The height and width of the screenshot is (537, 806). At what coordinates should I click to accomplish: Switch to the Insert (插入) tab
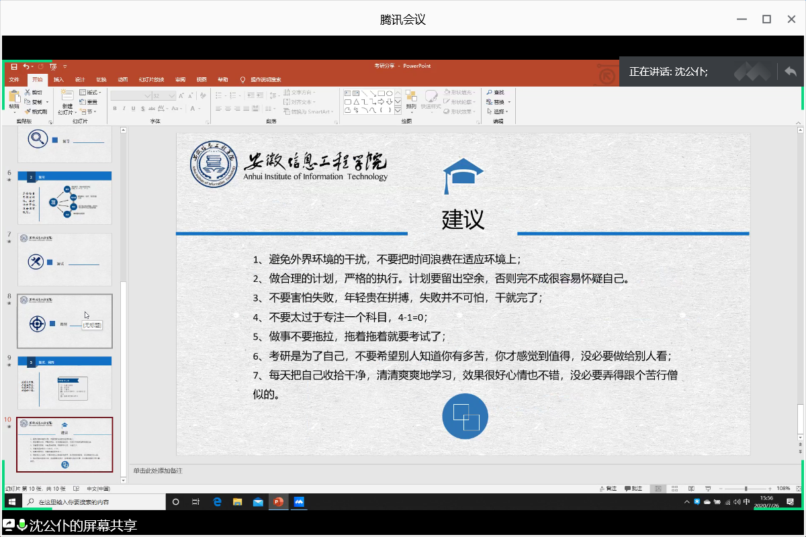click(x=58, y=79)
